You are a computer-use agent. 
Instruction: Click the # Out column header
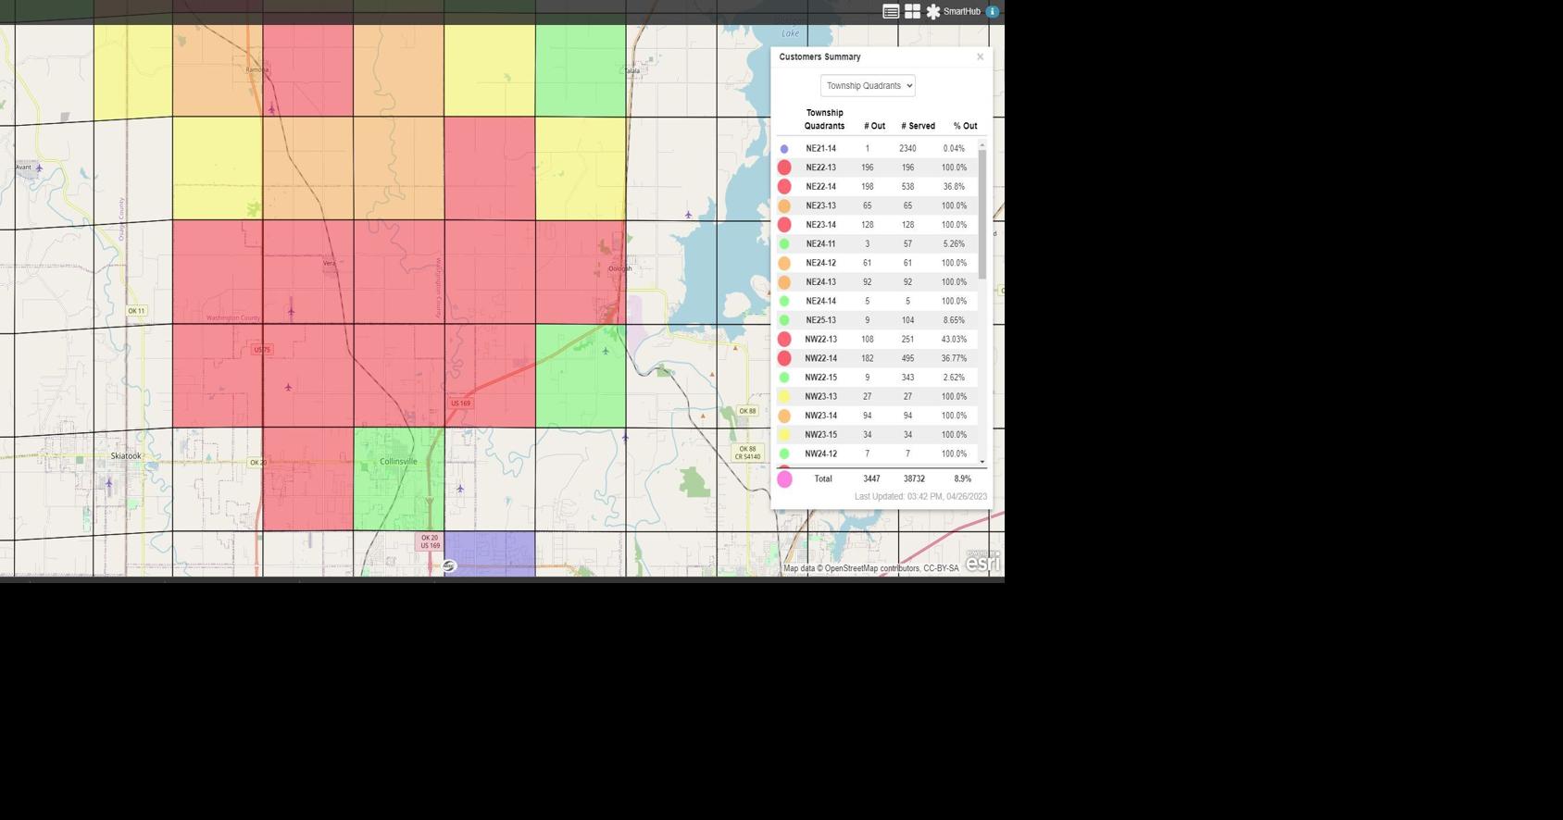[x=874, y=126]
